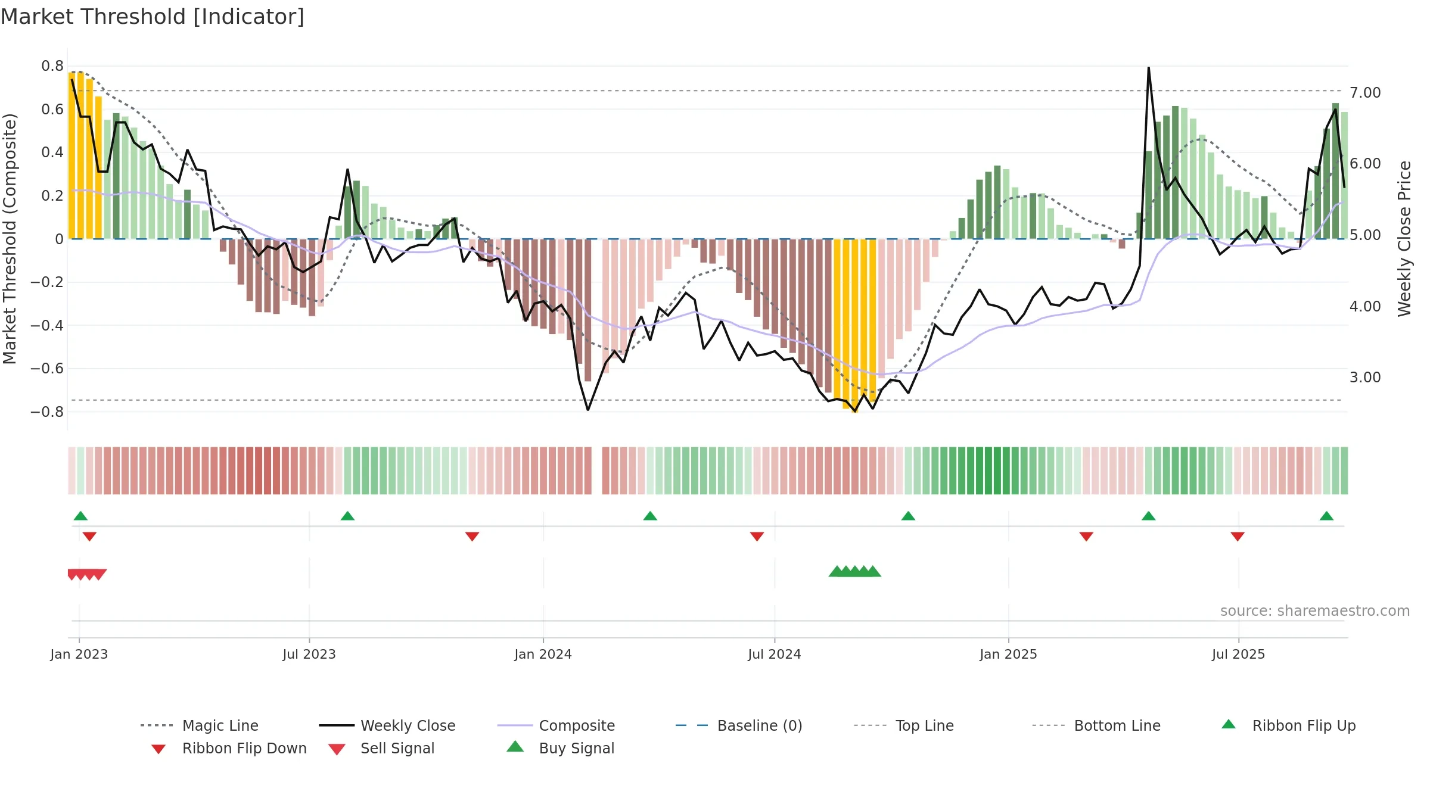Image resolution: width=1430 pixels, height=804 pixels.
Task: Click the Ribbon Flip Up marker near Apr 2025
Action: [1149, 516]
